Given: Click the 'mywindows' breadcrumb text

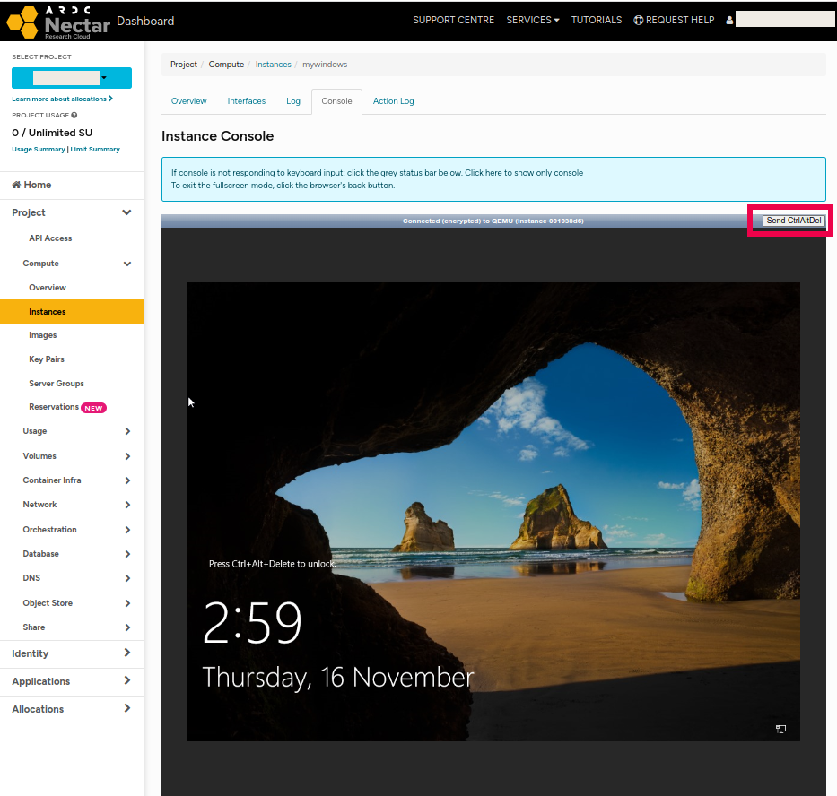Looking at the screenshot, I should pyautogui.click(x=325, y=65).
